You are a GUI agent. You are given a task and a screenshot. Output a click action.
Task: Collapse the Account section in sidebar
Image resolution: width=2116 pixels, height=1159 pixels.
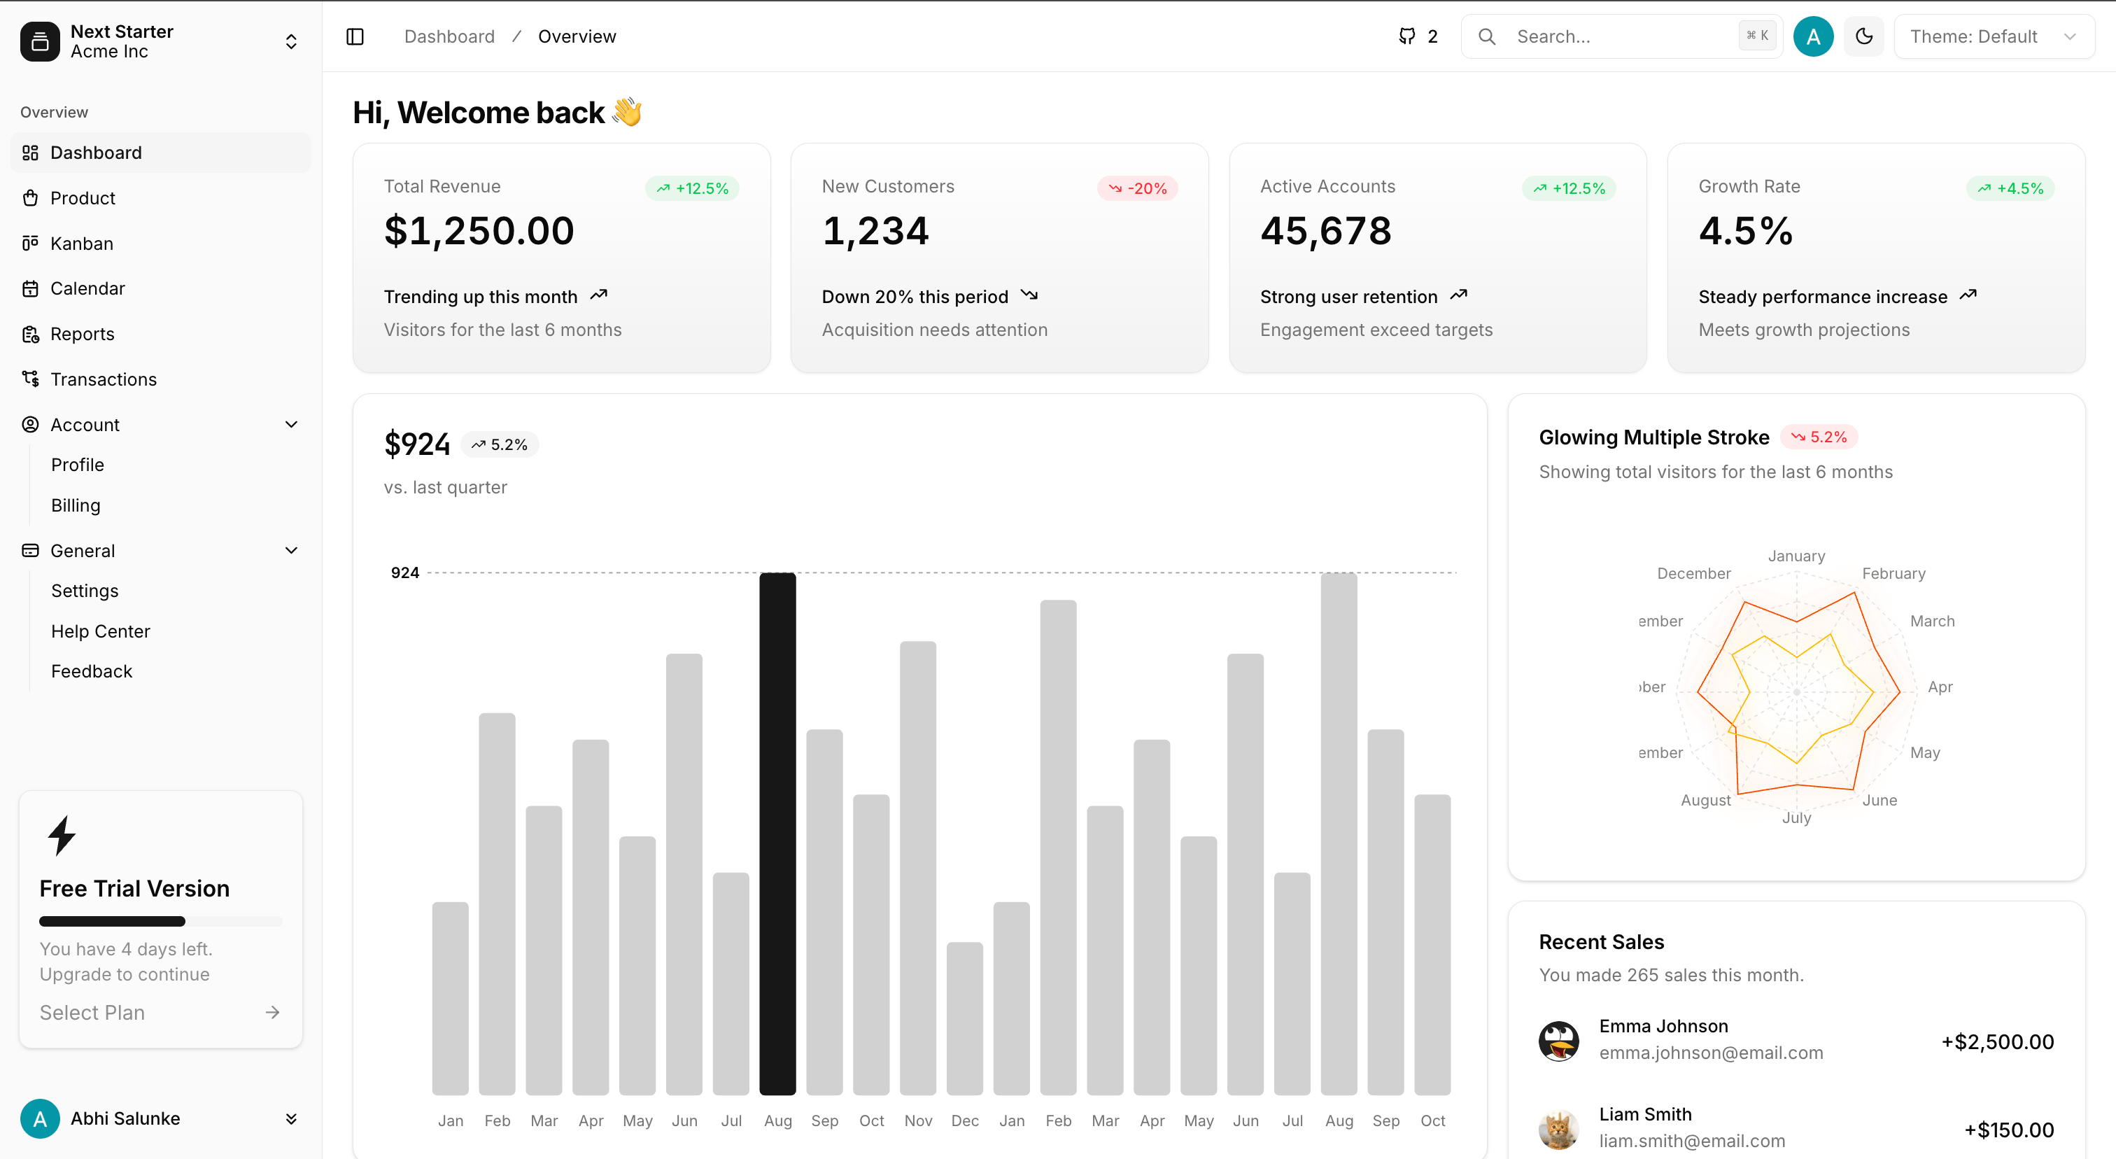click(291, 425)
